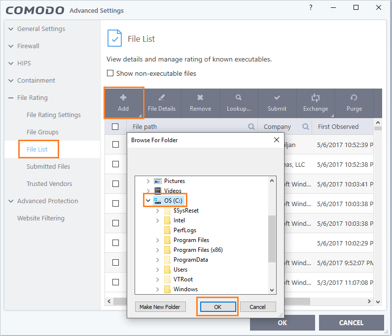Click folder tree scroll down arrow
This screenshot has width=392, height=336.
click(272, 290)
